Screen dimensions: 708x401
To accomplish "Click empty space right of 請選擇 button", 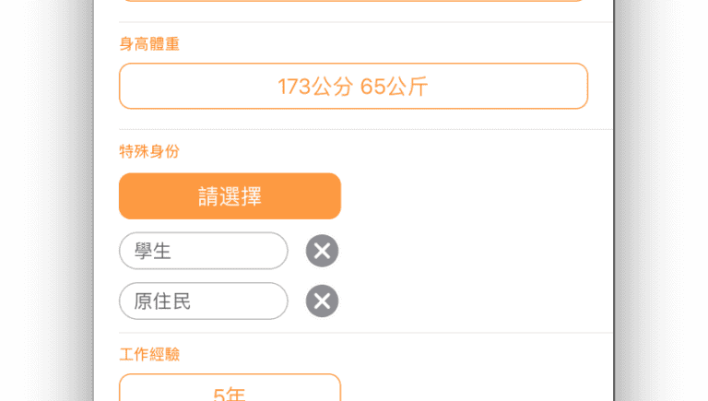I will [x=470, y=196].
